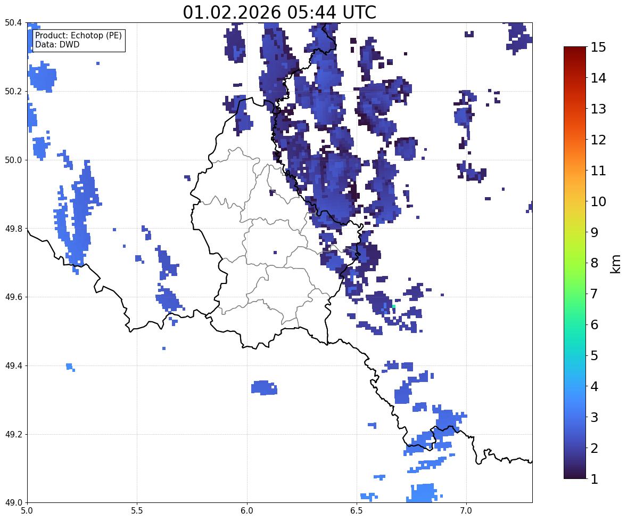Click colorbar tick label 6
627x520 pixels.
point(595,324)
